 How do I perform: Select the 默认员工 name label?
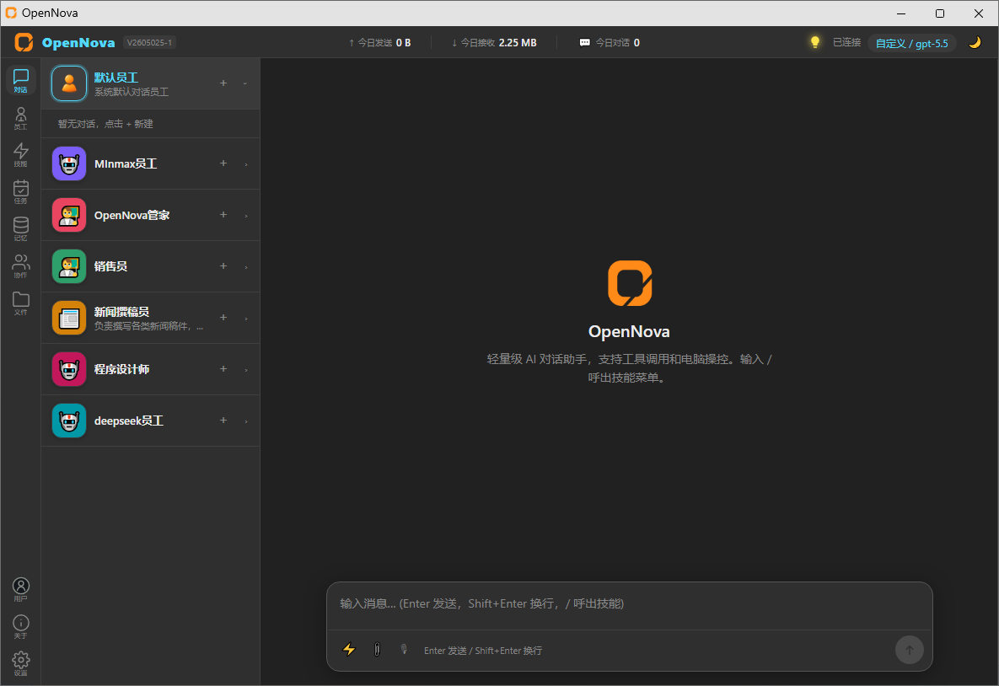click(116, 77)
